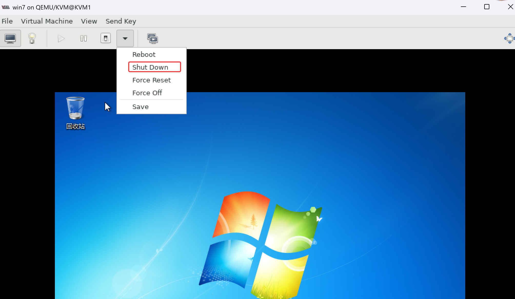Choose Reboot from the dropdown
515x299 pixels.
coord(152,55)
